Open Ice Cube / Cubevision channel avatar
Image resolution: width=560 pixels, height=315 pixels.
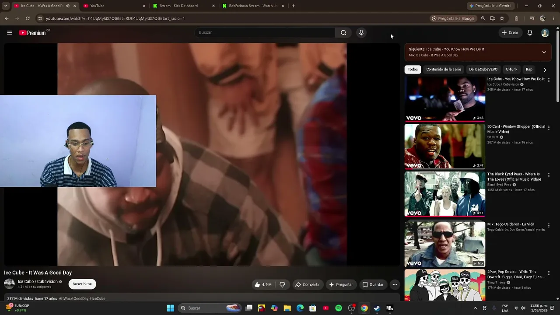[9, 284]
